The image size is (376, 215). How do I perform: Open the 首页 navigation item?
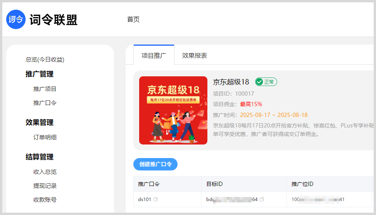coord(133,19)
